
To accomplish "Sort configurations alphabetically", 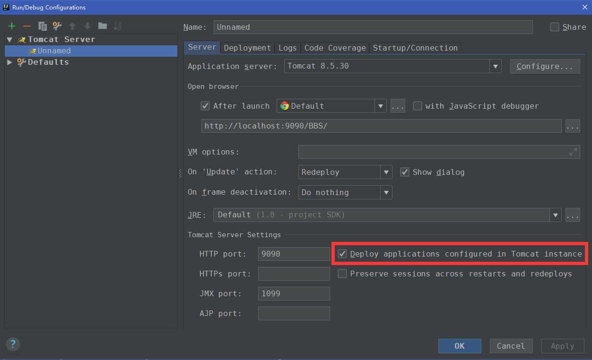I will (x=118, y=26).
